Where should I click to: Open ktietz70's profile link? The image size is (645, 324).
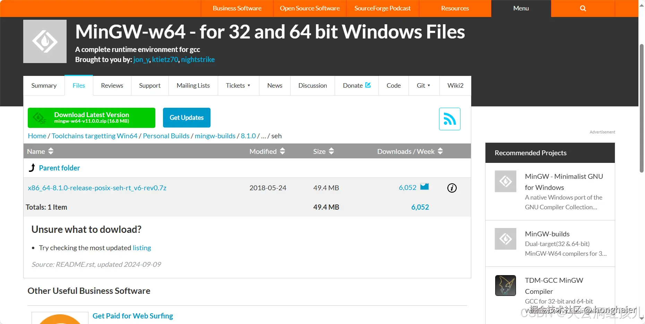click(x=165, y=60)
